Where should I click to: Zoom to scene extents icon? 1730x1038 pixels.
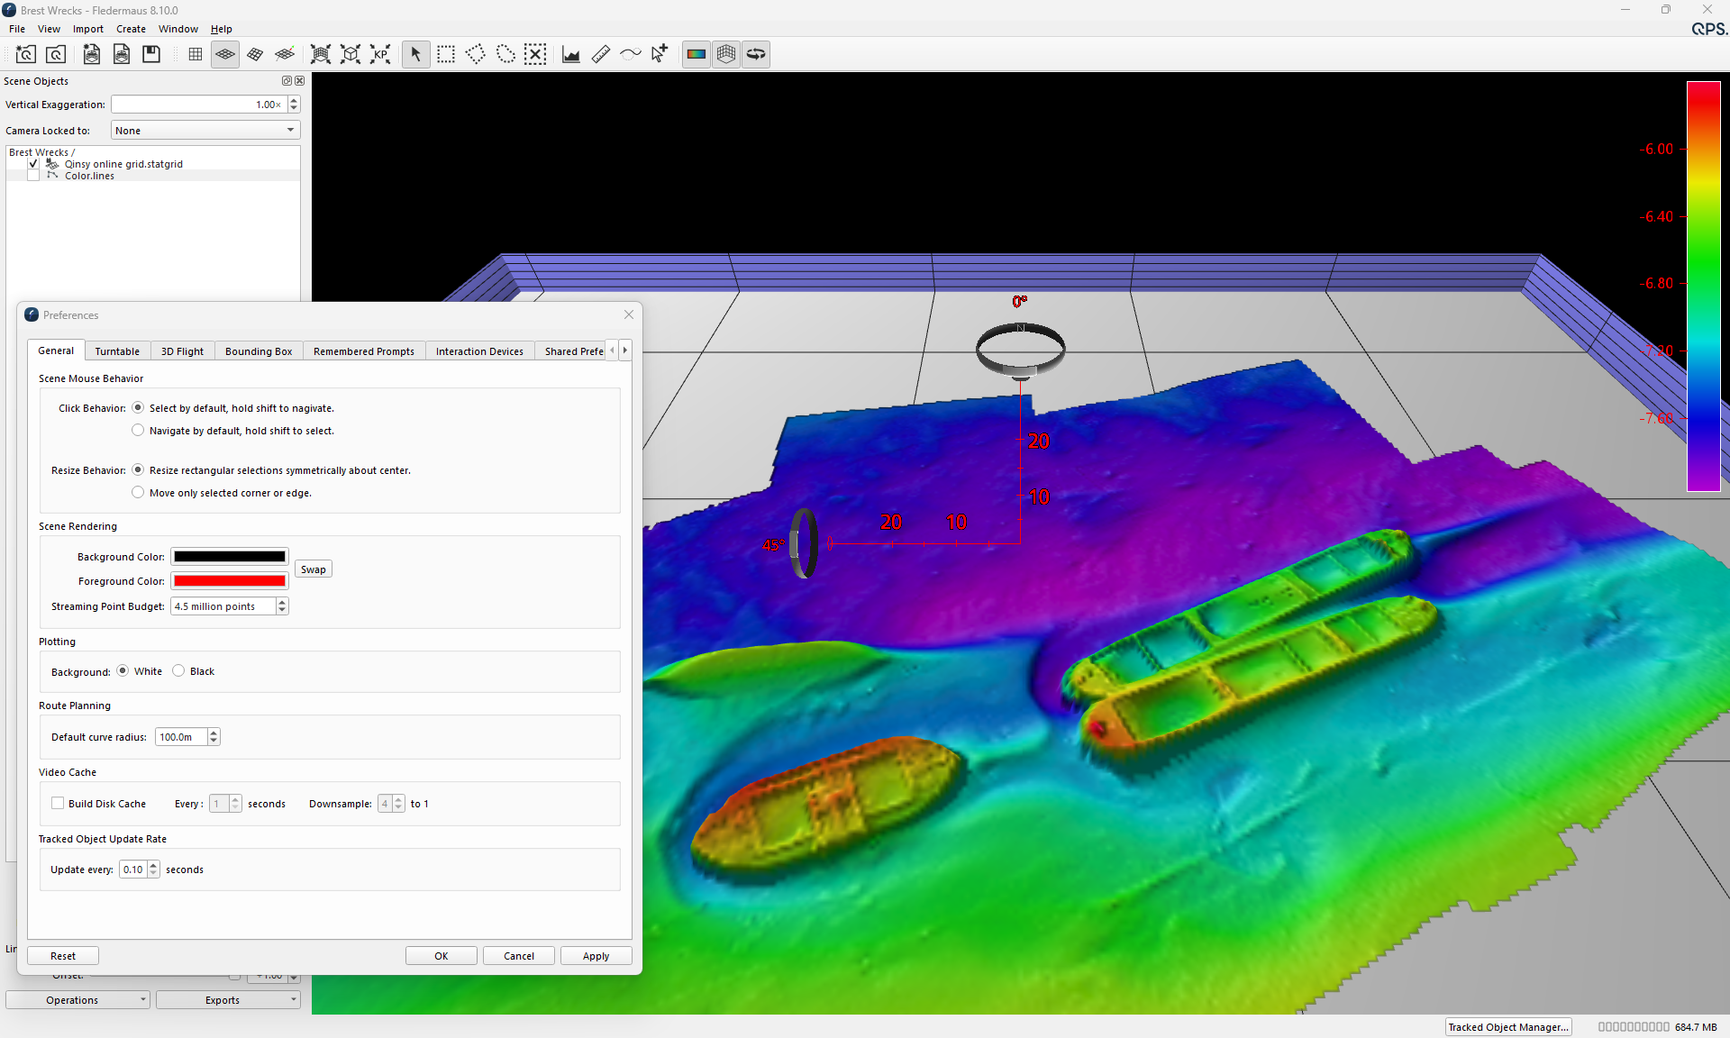click(321, 54)
